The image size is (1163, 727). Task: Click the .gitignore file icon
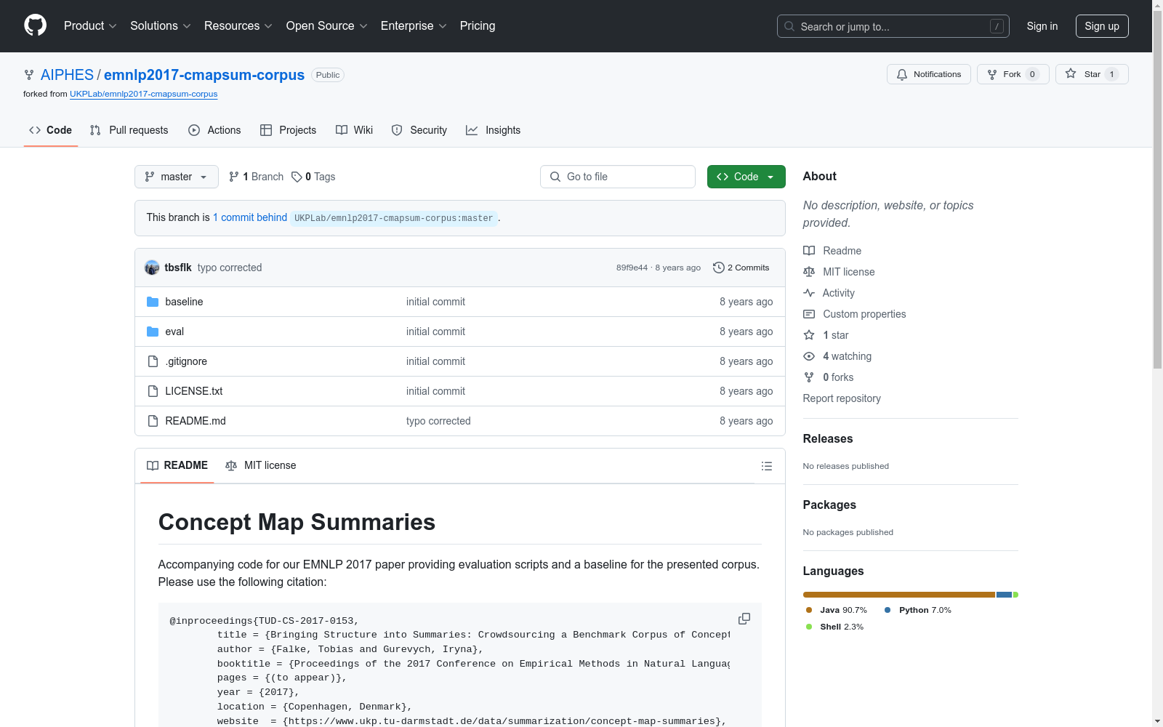tap(153, 361)
